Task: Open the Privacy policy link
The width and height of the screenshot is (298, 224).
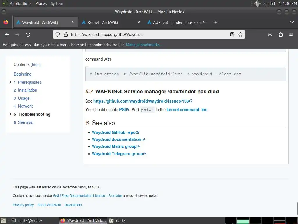Action: (23, 205)
